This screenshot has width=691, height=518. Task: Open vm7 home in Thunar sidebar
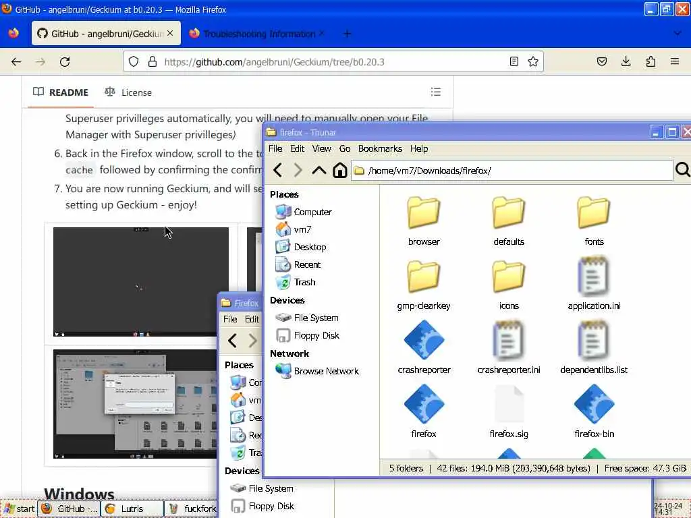coord(294,229)
